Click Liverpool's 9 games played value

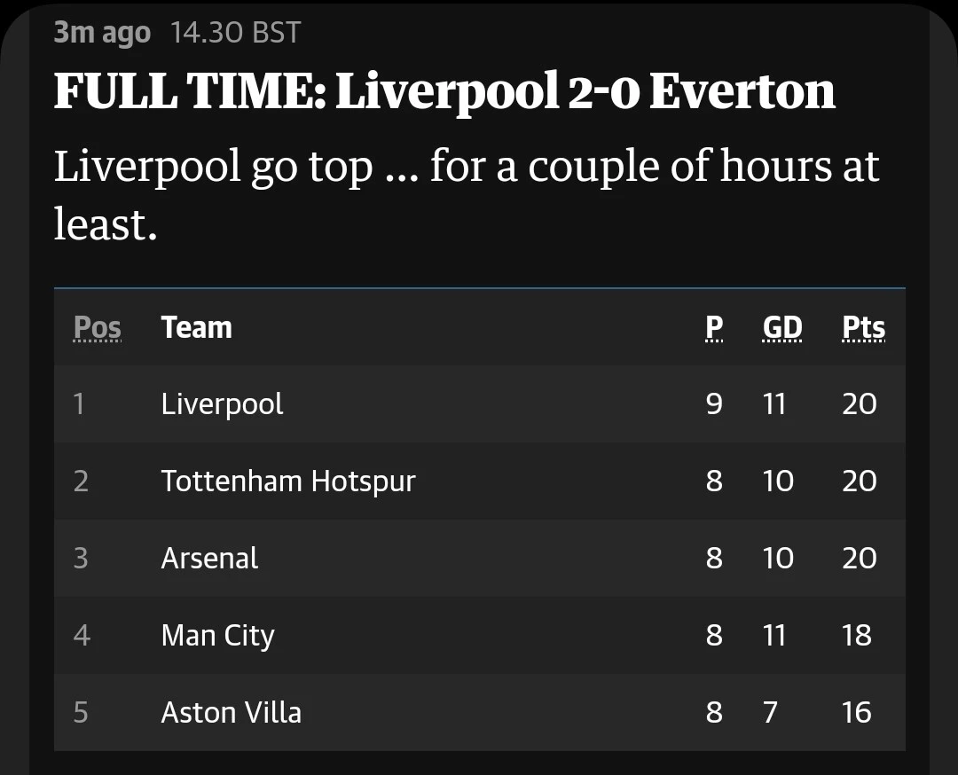click(713, 403)
